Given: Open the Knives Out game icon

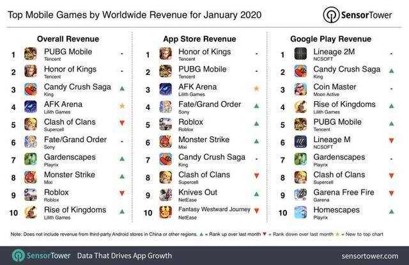Looking at the screenshot, I should pyautogui.click(x=166, y=195).
